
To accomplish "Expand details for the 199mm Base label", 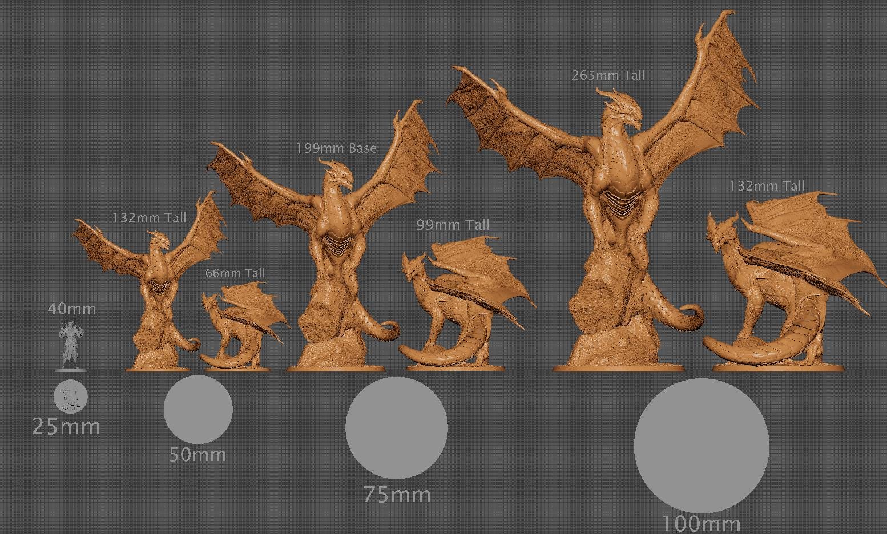I will (x=336, y=148).
